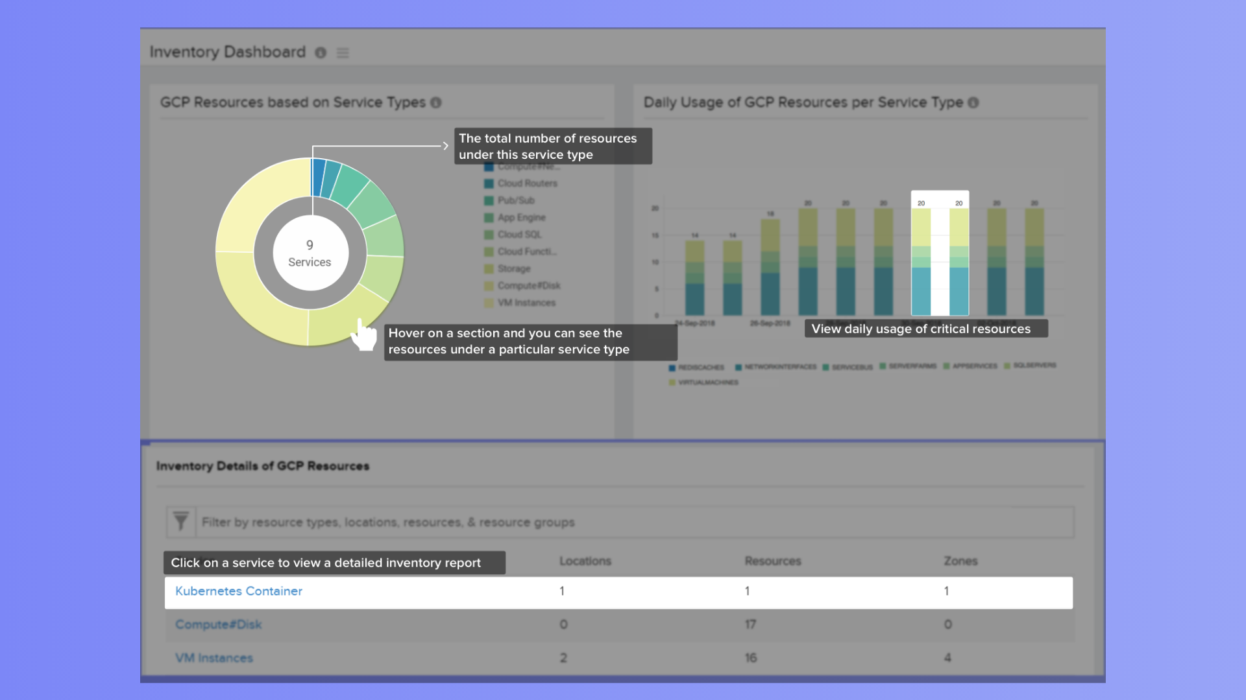This screenshot has height=700, width=1246.
Task: Click the '9 Services' donut chart center
Action: [x=310, y=253]
